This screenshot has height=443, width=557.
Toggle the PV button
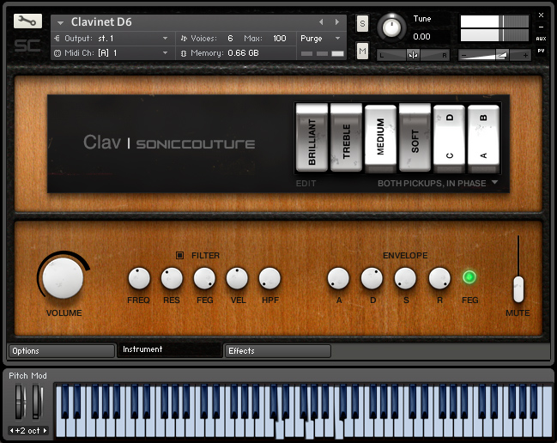[x=541, y=51]
